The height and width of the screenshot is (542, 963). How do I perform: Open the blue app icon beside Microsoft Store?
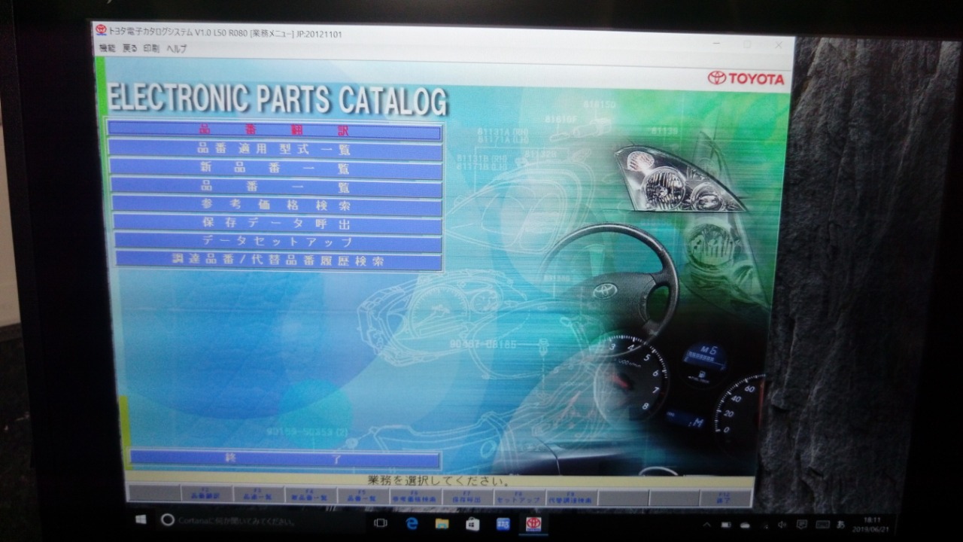tap(503, 523)
